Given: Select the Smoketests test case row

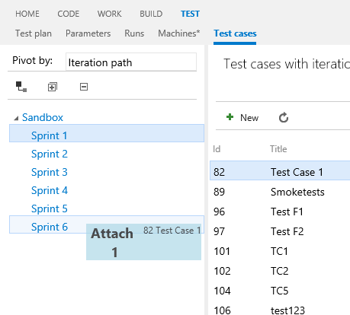Looking at the screenshot, I should point(280,192).
